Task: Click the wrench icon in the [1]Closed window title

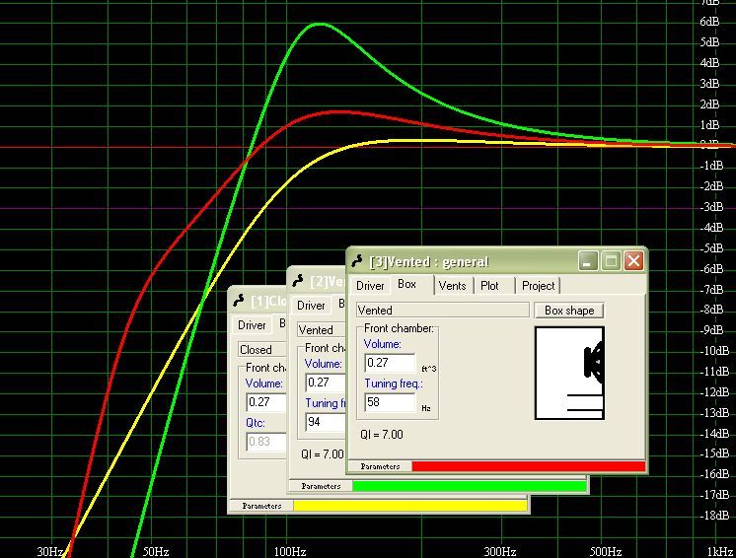Action: point(239,301)
